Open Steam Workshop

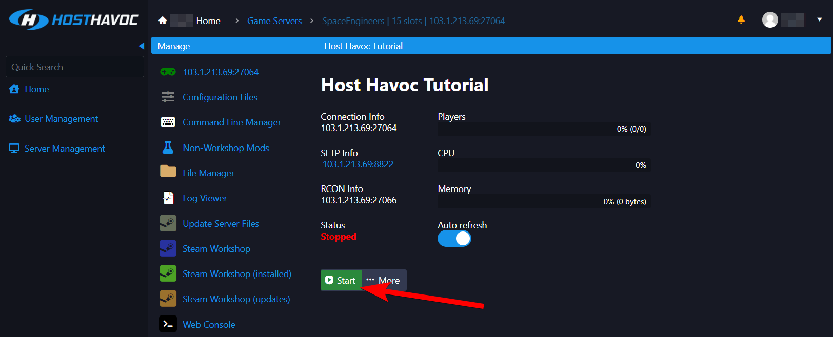click(216, 249)
